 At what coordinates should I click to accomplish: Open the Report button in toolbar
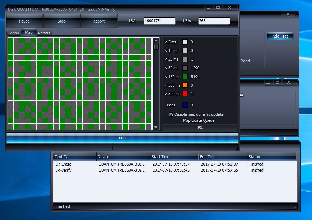(99, 21)
